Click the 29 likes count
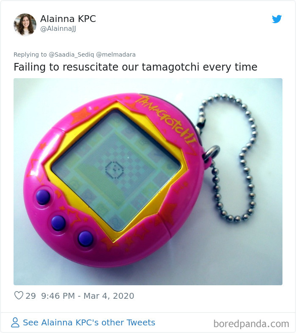This screenshot has width=296, height=333. tap(30, 296)
